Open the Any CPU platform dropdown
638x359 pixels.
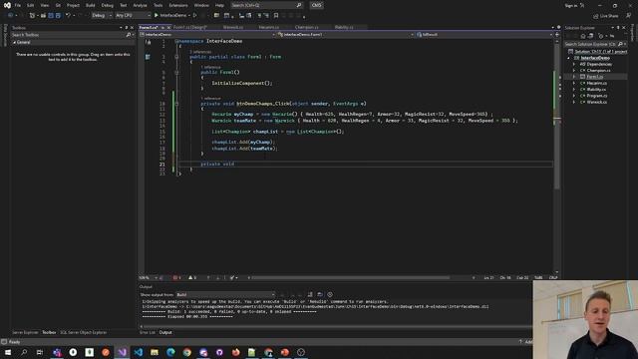click(x=133, y=16)
